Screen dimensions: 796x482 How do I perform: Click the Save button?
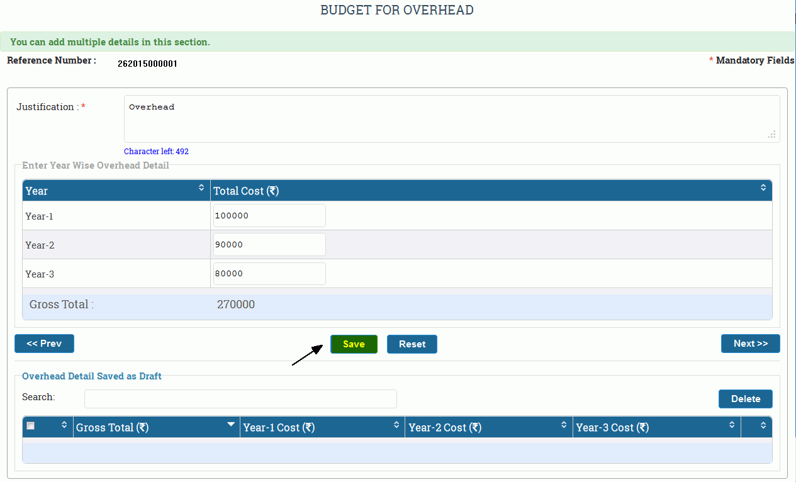coord(354,344)
